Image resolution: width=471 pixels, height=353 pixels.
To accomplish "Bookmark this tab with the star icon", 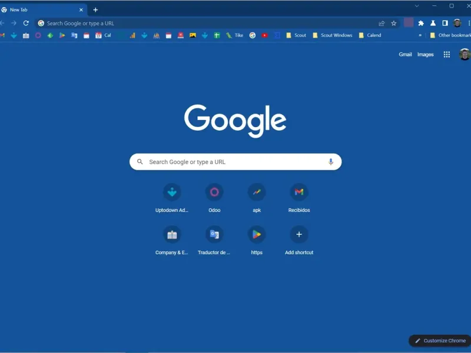I will click(394, 24).
